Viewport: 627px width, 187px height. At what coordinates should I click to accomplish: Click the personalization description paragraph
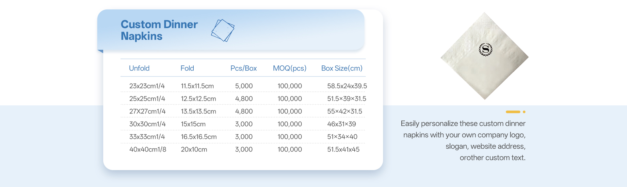tap(463, 140)
